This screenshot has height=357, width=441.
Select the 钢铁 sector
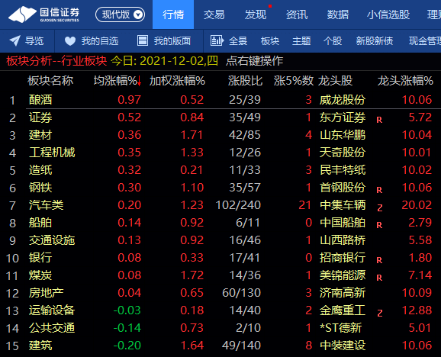click(40, 188)
